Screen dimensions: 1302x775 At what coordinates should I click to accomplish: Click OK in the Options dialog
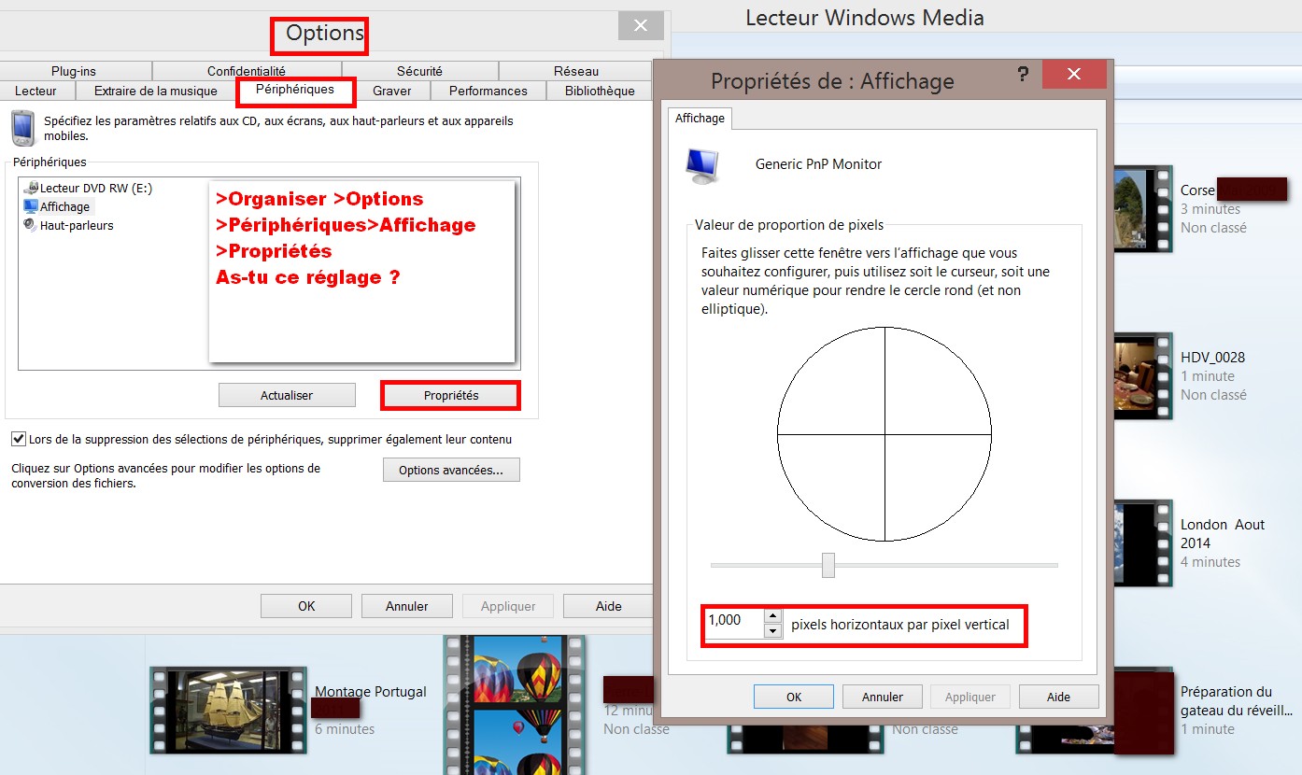pyautogui.click(x=306, y=606)
